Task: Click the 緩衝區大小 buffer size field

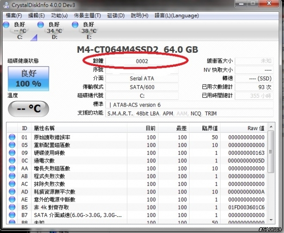Action: (254, 61)
